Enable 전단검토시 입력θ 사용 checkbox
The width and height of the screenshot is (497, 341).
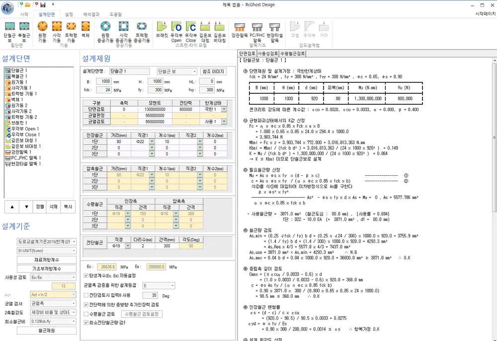86,295
